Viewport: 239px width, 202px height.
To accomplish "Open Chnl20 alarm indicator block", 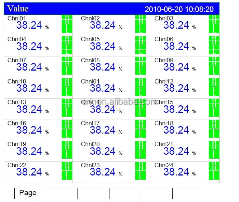I will 140,150.
